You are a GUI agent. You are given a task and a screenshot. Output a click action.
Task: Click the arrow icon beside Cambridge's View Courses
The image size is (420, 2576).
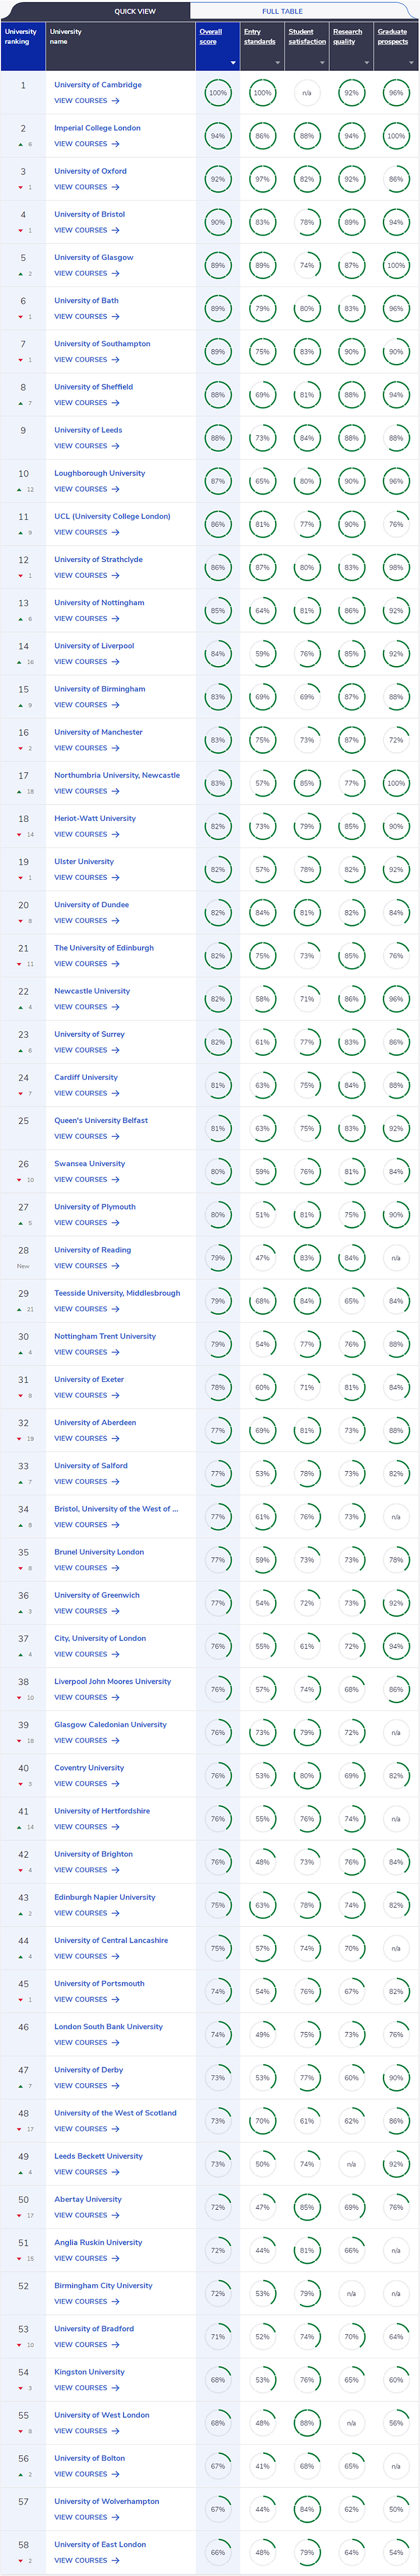coord(116,101)
